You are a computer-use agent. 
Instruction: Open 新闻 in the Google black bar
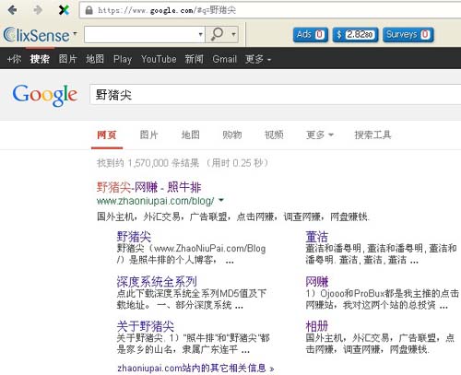[x=194, y=59]
